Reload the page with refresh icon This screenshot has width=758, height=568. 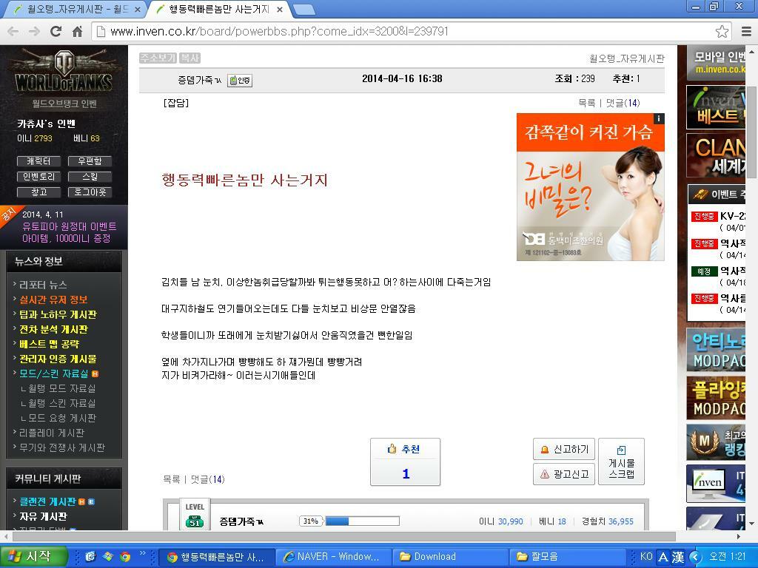coord(56,32)
